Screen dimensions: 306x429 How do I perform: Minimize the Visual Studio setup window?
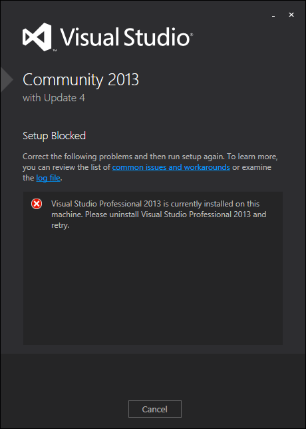pyautogui.click(x=273, y=16)
